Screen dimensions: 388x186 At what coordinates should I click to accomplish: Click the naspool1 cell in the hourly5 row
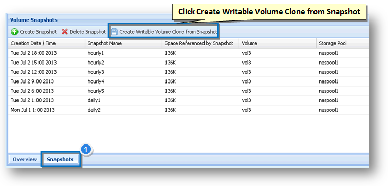(342, 91)
